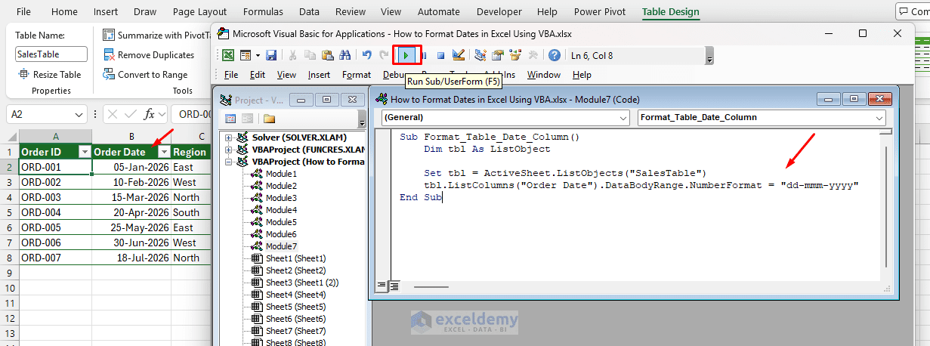
Task: Switch to Full Module View button in code window
Action: click(394, 287)
